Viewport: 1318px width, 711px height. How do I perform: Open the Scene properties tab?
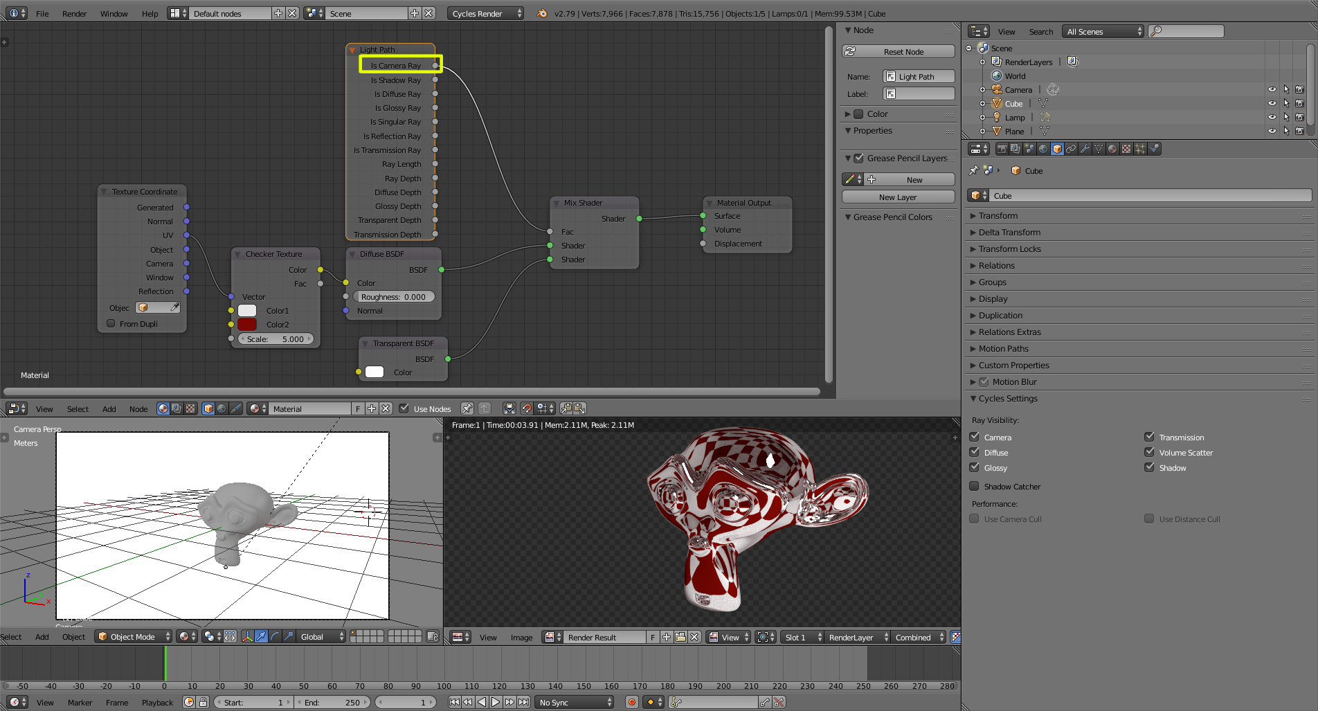1029,149
